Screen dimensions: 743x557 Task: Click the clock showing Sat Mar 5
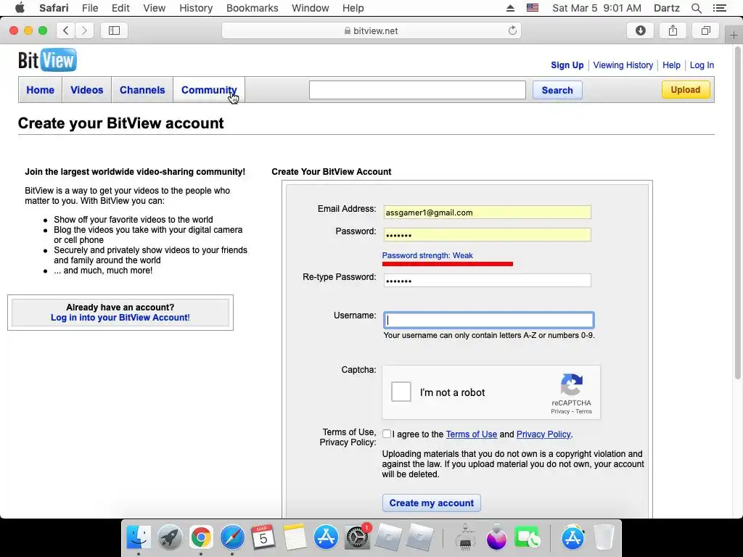point(596,8)
